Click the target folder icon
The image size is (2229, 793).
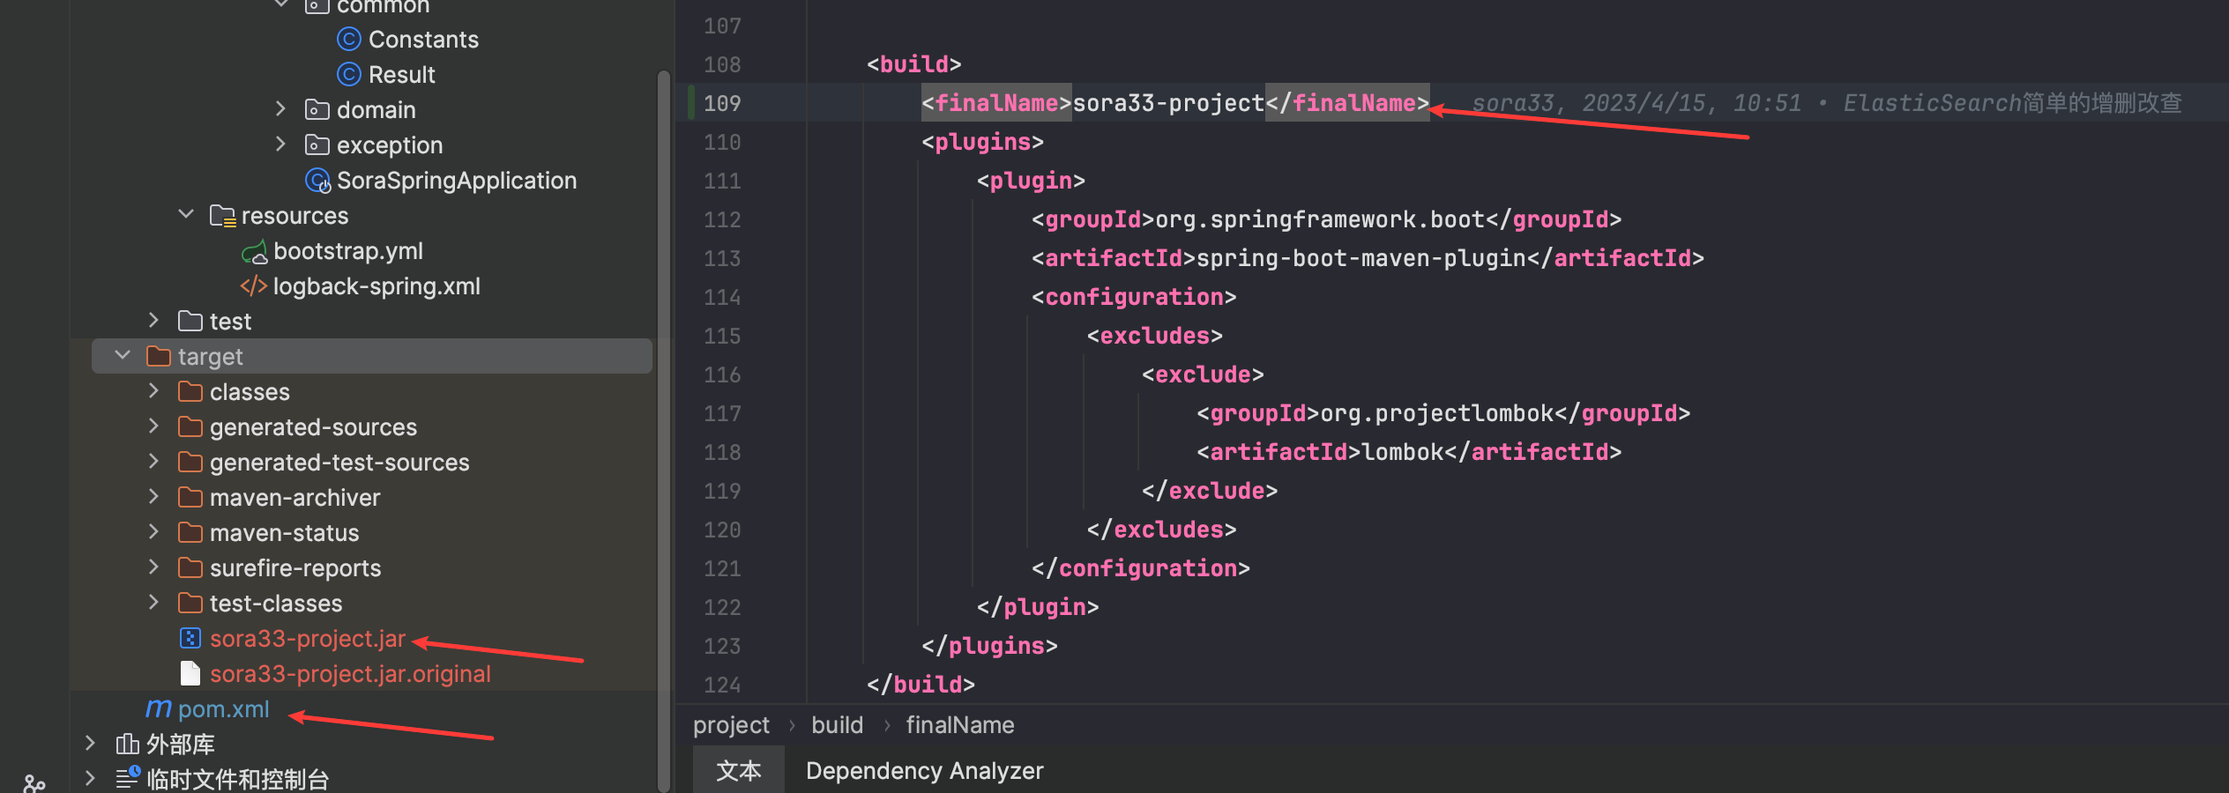158,356
